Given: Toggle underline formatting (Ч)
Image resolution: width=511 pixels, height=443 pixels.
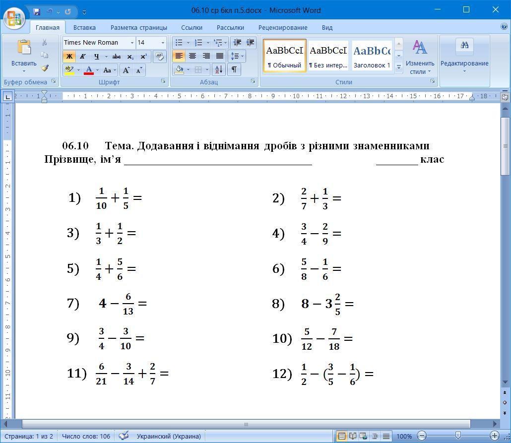Looking at the screenshot, I should pyautogui.click(x=96, y=57).
